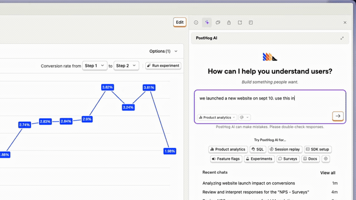
Task: Open the Step 1 conversion dropdown
Action: pyautogui.click(x=95, y=66)
